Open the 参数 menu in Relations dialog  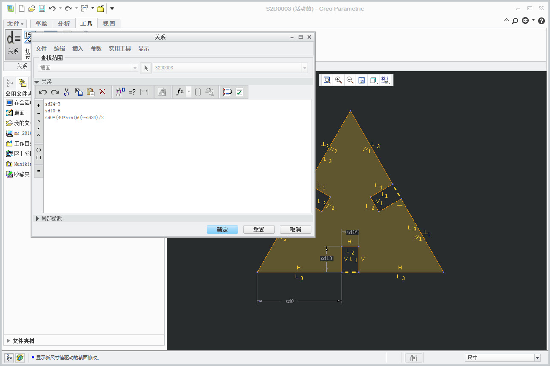96,49
